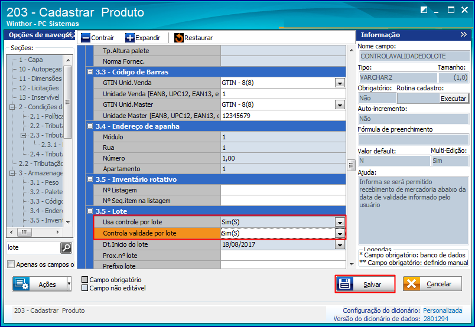Viewport: 475px width, 327px height.
Task: Click the Nome campo CONTROLAVALIDADEDOLOTE field
Action: [414, 56]
